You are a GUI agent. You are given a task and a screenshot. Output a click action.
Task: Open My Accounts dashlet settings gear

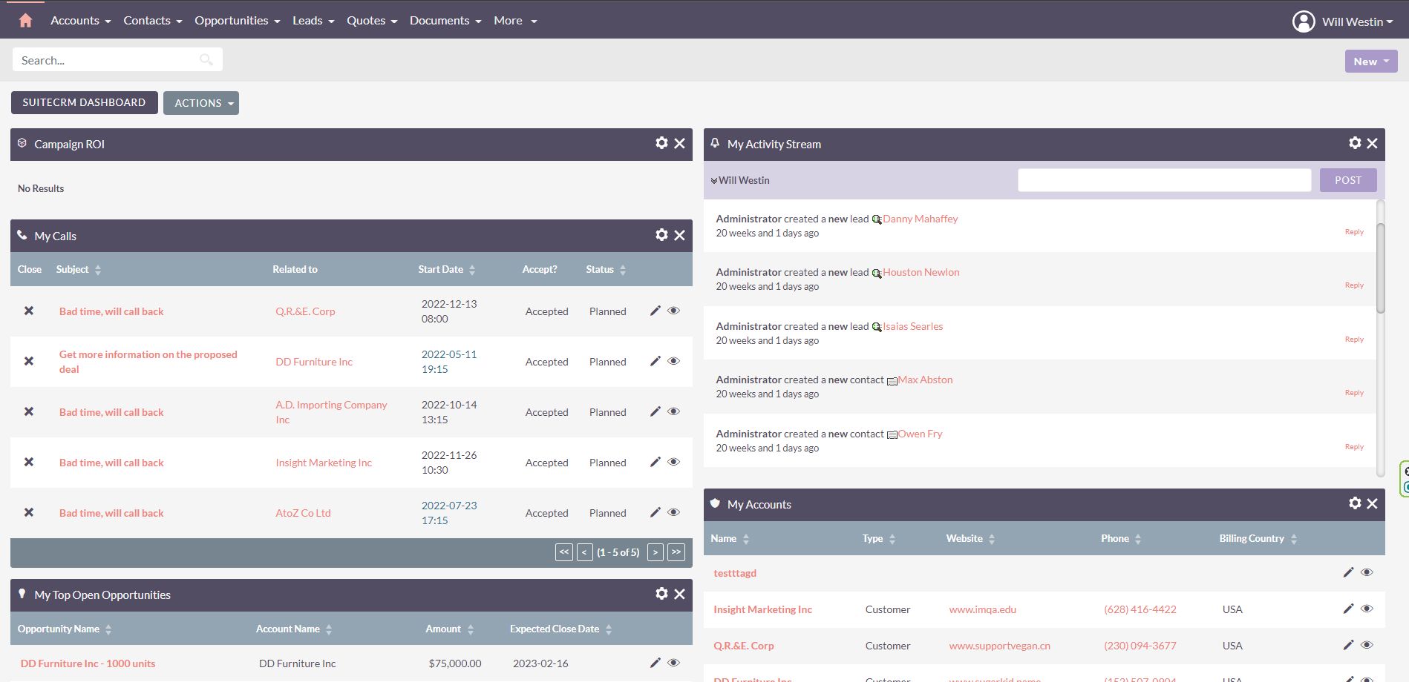(1355, 503)
